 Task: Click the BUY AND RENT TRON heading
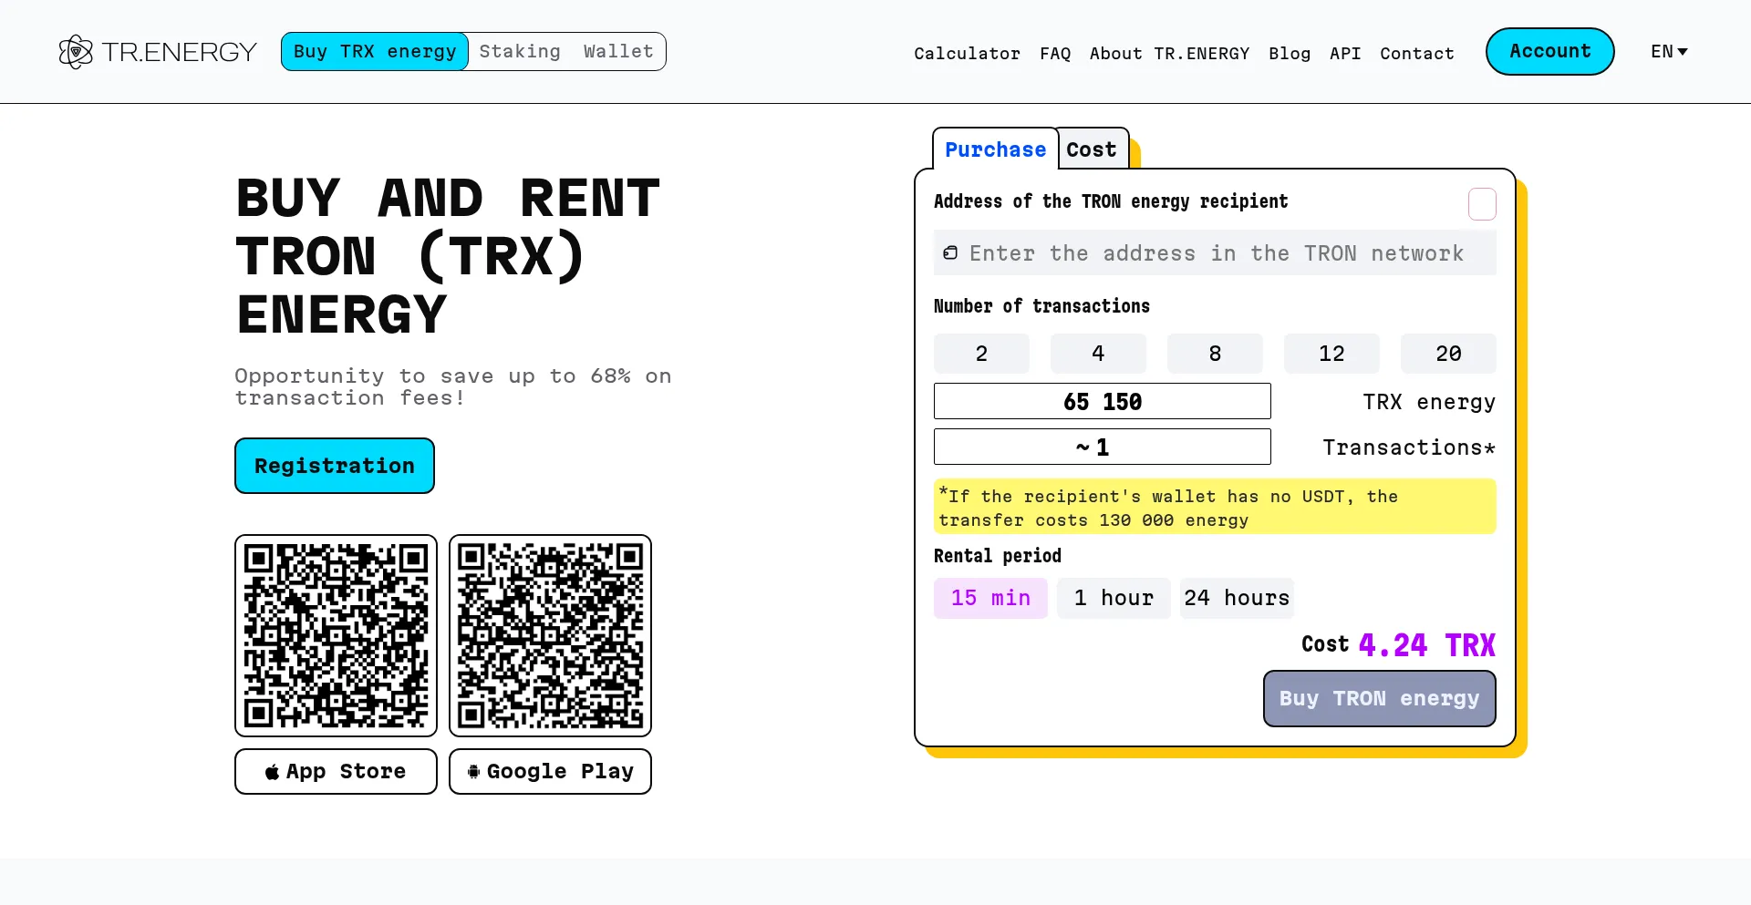tap(448, 256)
